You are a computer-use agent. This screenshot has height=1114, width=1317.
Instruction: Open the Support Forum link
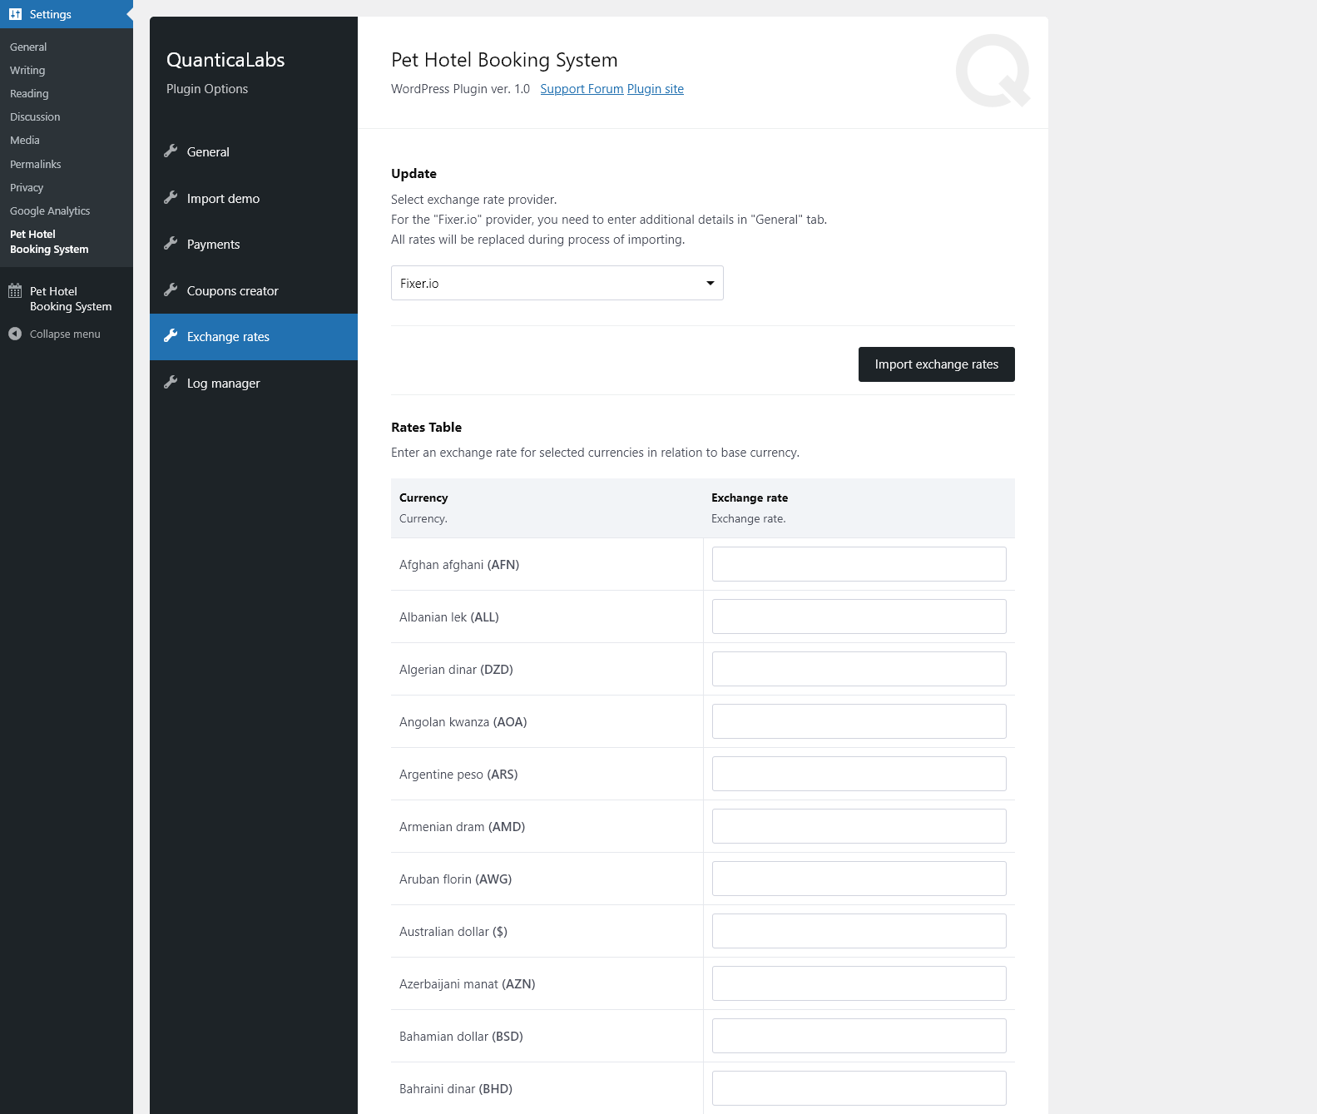[582, 89]
